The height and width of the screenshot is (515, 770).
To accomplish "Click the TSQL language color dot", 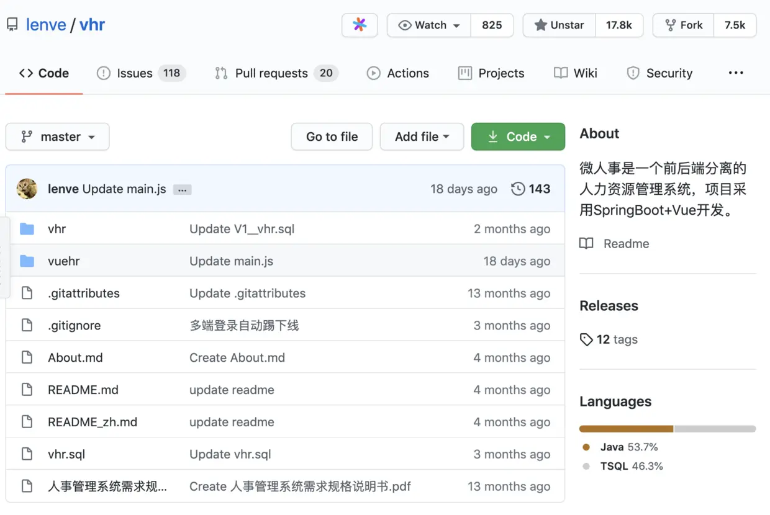I will (586, 467).
